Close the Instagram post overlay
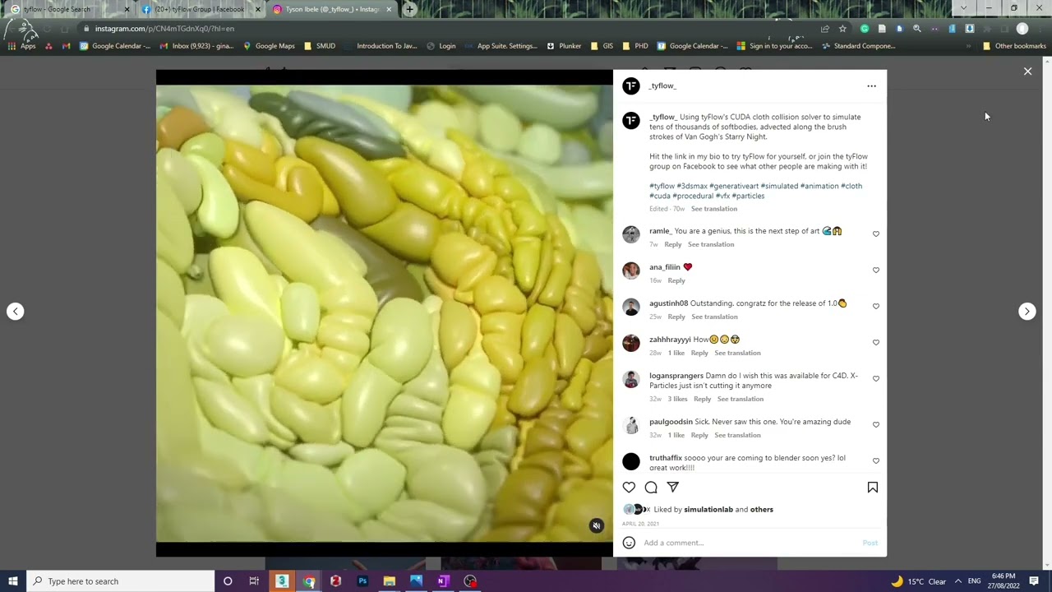The width and height of the screenshot is (1052, 592). tap(1027, 72)
